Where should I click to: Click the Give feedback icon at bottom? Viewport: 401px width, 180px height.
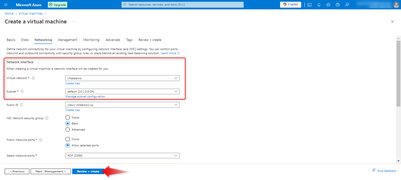click(x=374, y=171)
